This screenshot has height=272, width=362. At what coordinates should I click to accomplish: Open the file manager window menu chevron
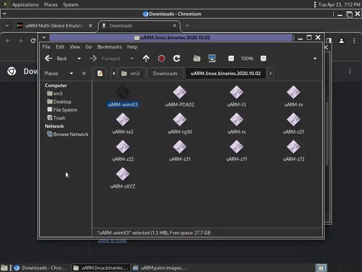[x=44, y=37]
